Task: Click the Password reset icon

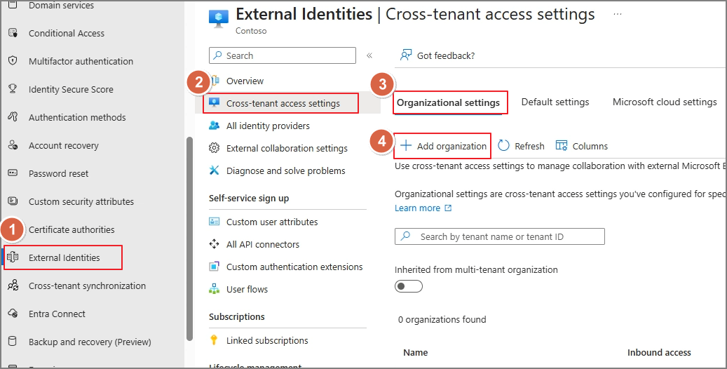Action: point(13,173)
